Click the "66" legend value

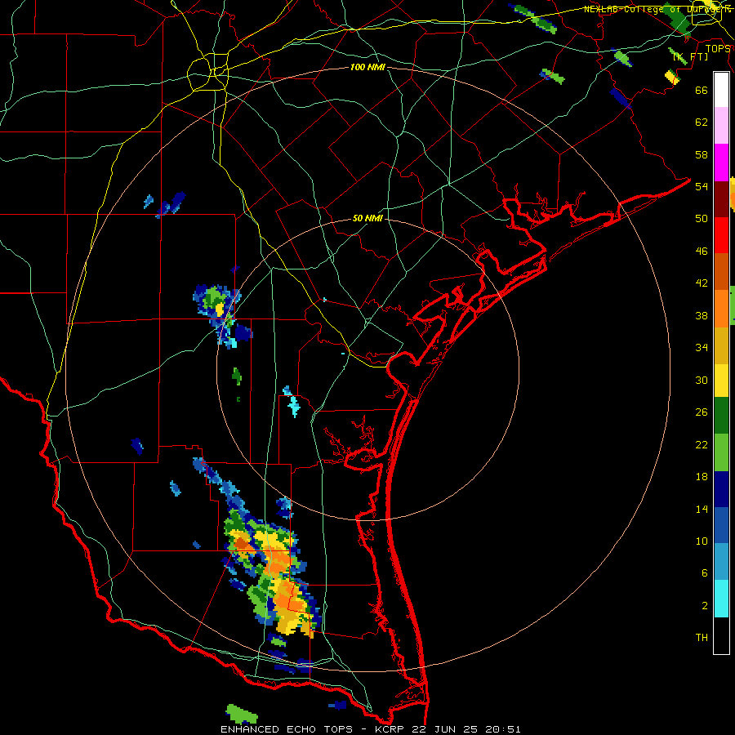(x=702, y=90)
